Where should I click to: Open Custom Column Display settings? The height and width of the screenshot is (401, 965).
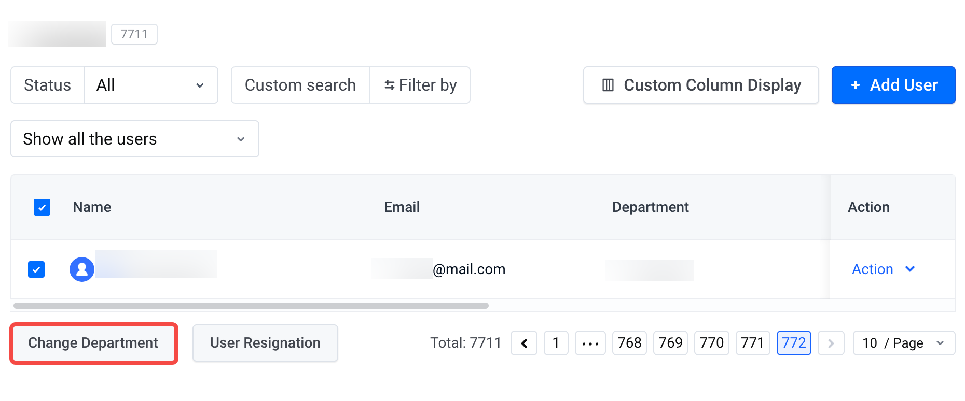tap(701, 85)
